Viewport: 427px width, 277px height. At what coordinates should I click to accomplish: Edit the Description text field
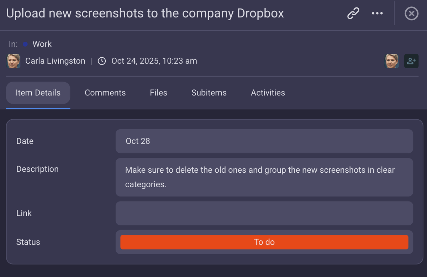click(264, 177)
